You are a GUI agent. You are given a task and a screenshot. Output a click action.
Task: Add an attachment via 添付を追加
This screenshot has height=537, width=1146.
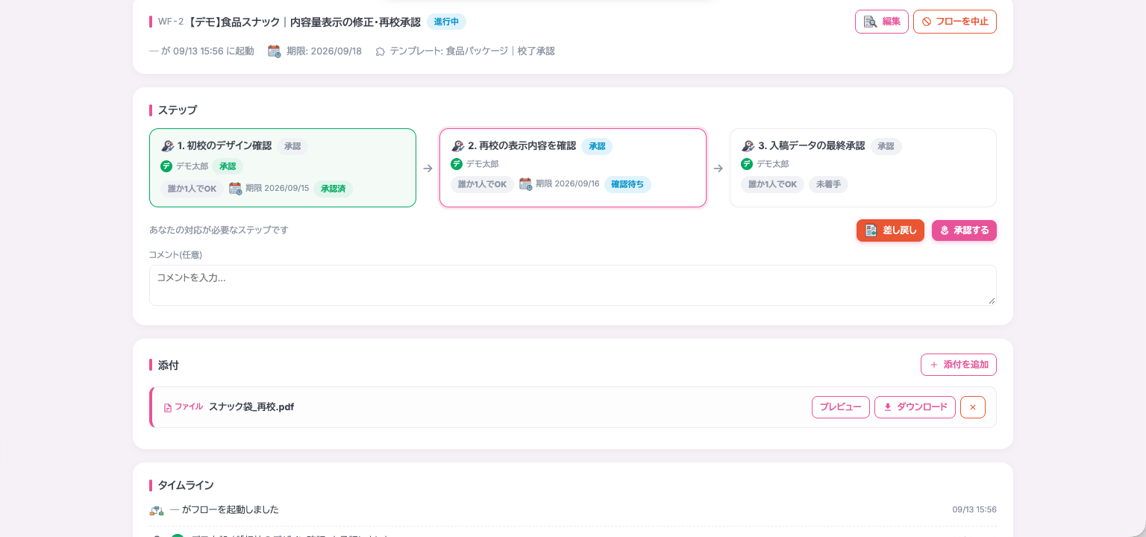pos(959,365)
